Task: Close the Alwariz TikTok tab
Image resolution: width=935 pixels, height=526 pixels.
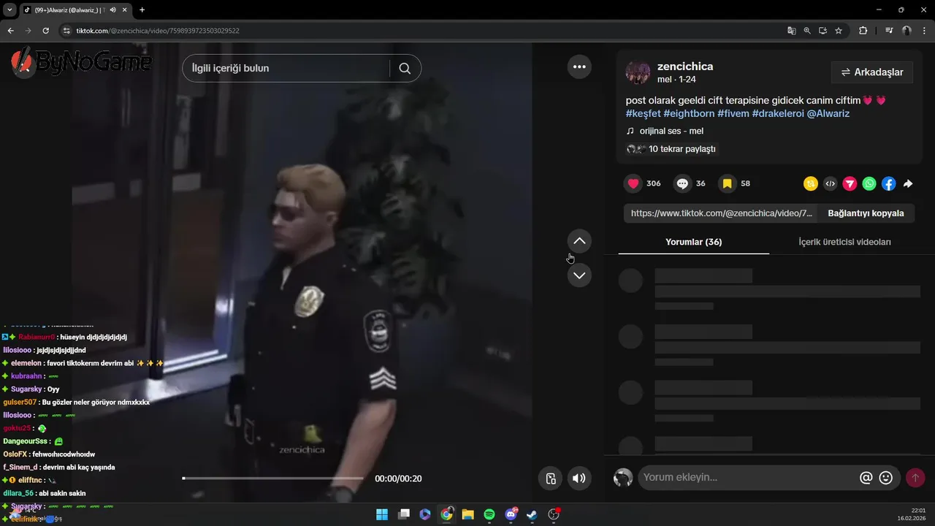Action: tap(125, 9)
